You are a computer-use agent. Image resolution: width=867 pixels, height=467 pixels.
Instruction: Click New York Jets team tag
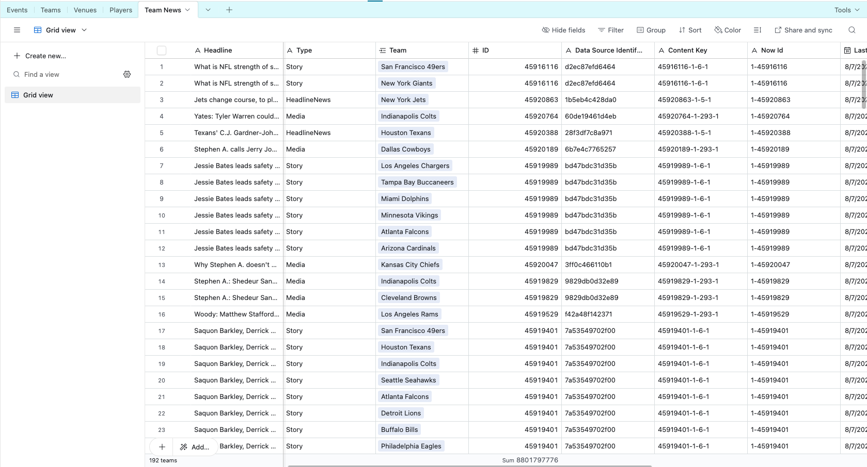tap(403, 99)
